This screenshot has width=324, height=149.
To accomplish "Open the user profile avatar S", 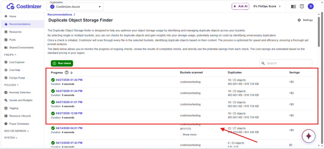I will pos(311,6).
